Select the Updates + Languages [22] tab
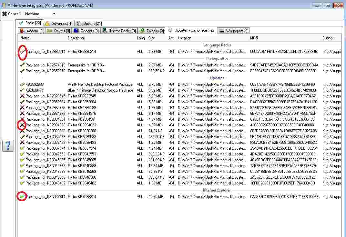This screenshot has height=237, width=346. (192, 30)
